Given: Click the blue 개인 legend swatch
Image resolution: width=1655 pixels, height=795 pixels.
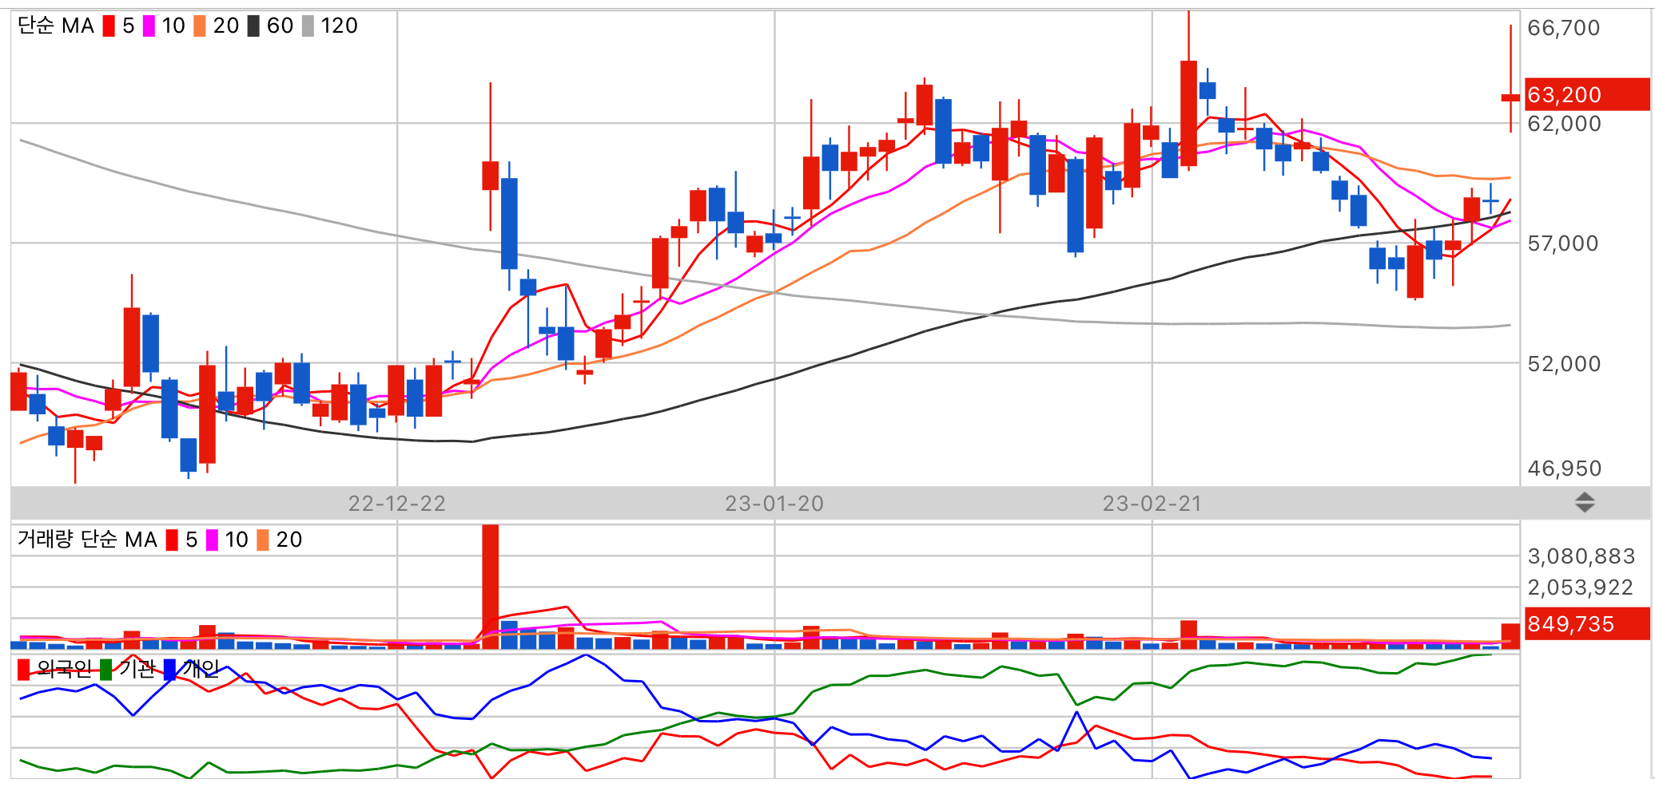Looking at the screenshot, I should click(169, 670).
